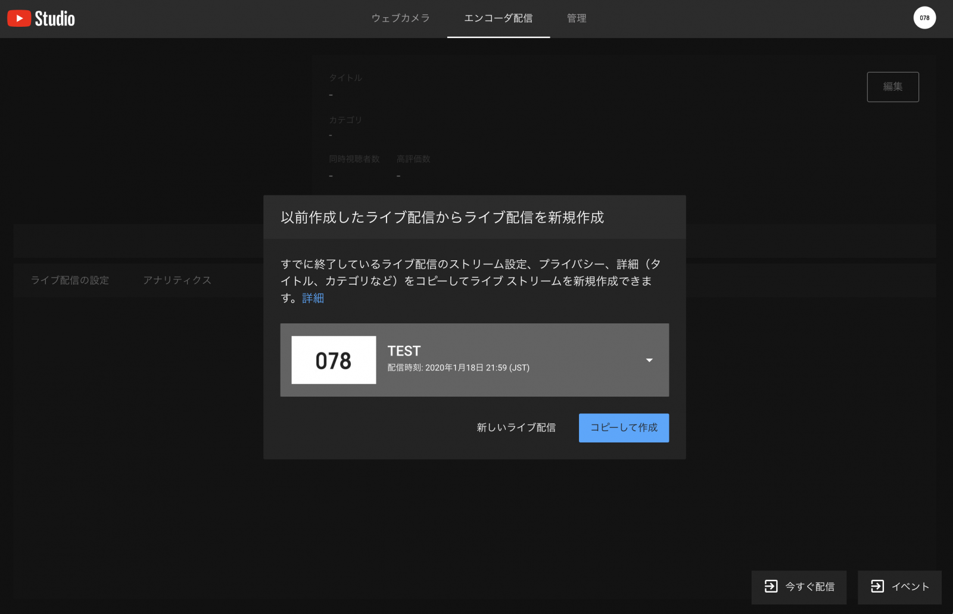Follow the blue 詳細 link
Viewport: 953px width, 614px height.
313,298
